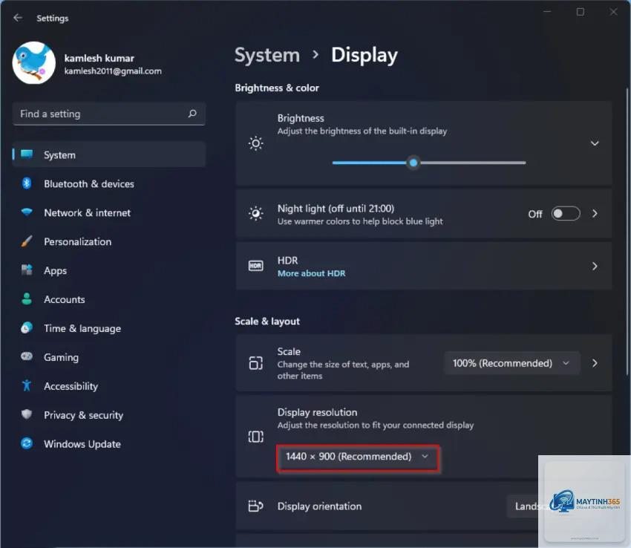Open the 100% (Recommended) scale dropdown
Screen dimensions: 631x548
tap(512, 363)
